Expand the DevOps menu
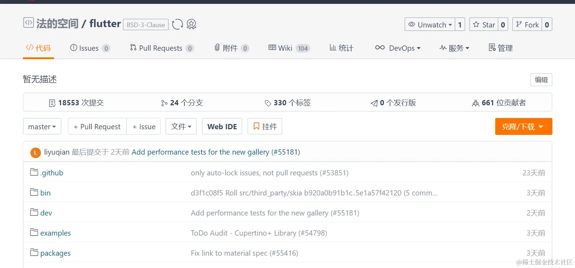This screenshot has height=268, width=575. (398, 48)
